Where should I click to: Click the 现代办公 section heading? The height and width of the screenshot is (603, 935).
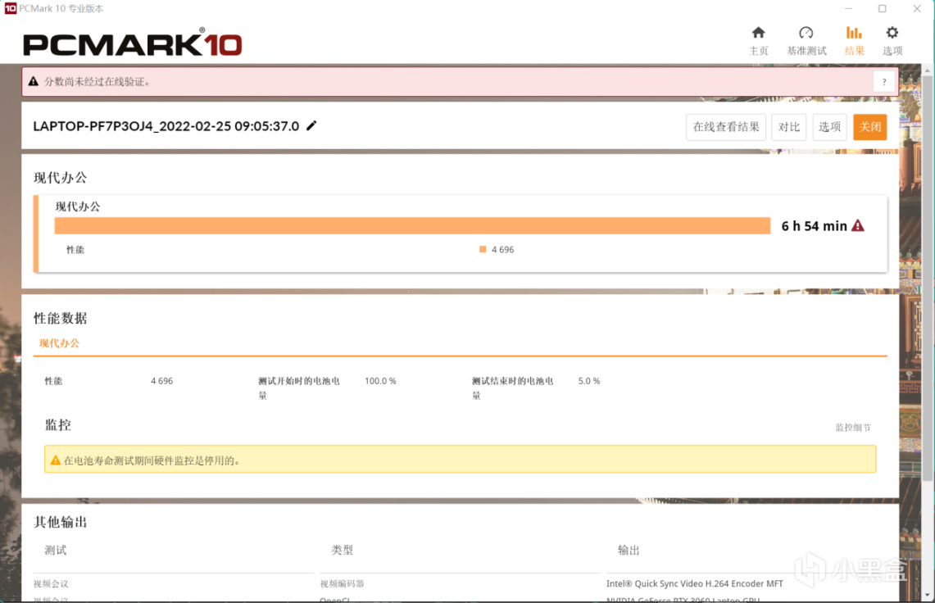(x=60, y=177)
